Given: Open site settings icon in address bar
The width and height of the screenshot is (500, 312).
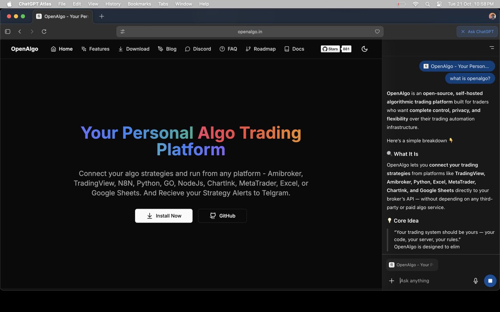Looking at the screenshot, I should coord(122,32).
